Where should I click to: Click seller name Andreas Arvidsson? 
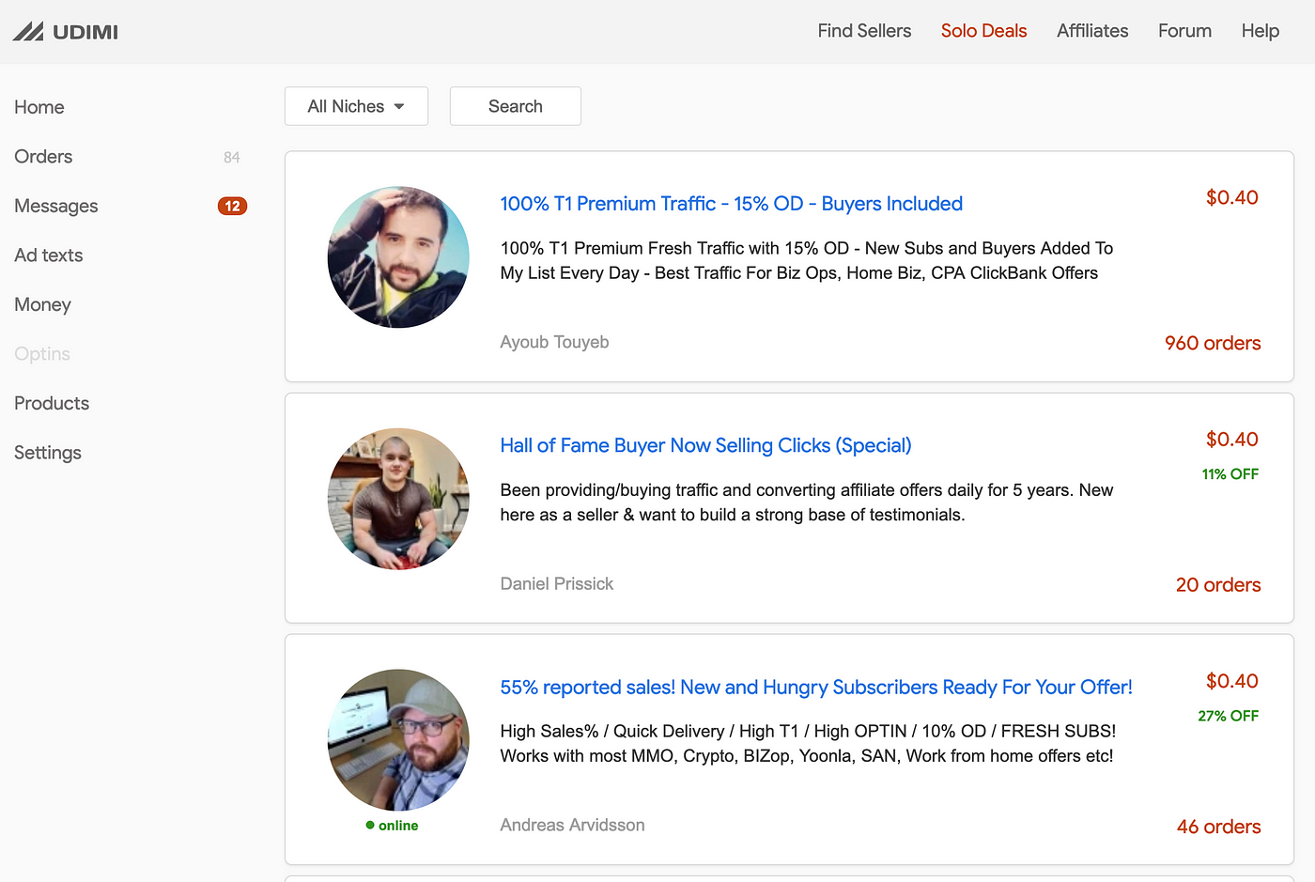pyautogui.click(x=572, y=825)
